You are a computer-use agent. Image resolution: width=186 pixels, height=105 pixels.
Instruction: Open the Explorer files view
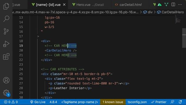point(6,6)
